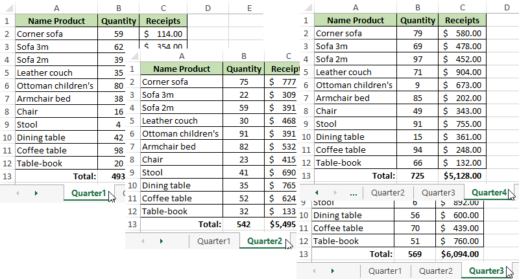Click next-sheet arrow in the active Quarter4 tab bar
This screenshot has width=519, height=279.
tap(333, 193)
